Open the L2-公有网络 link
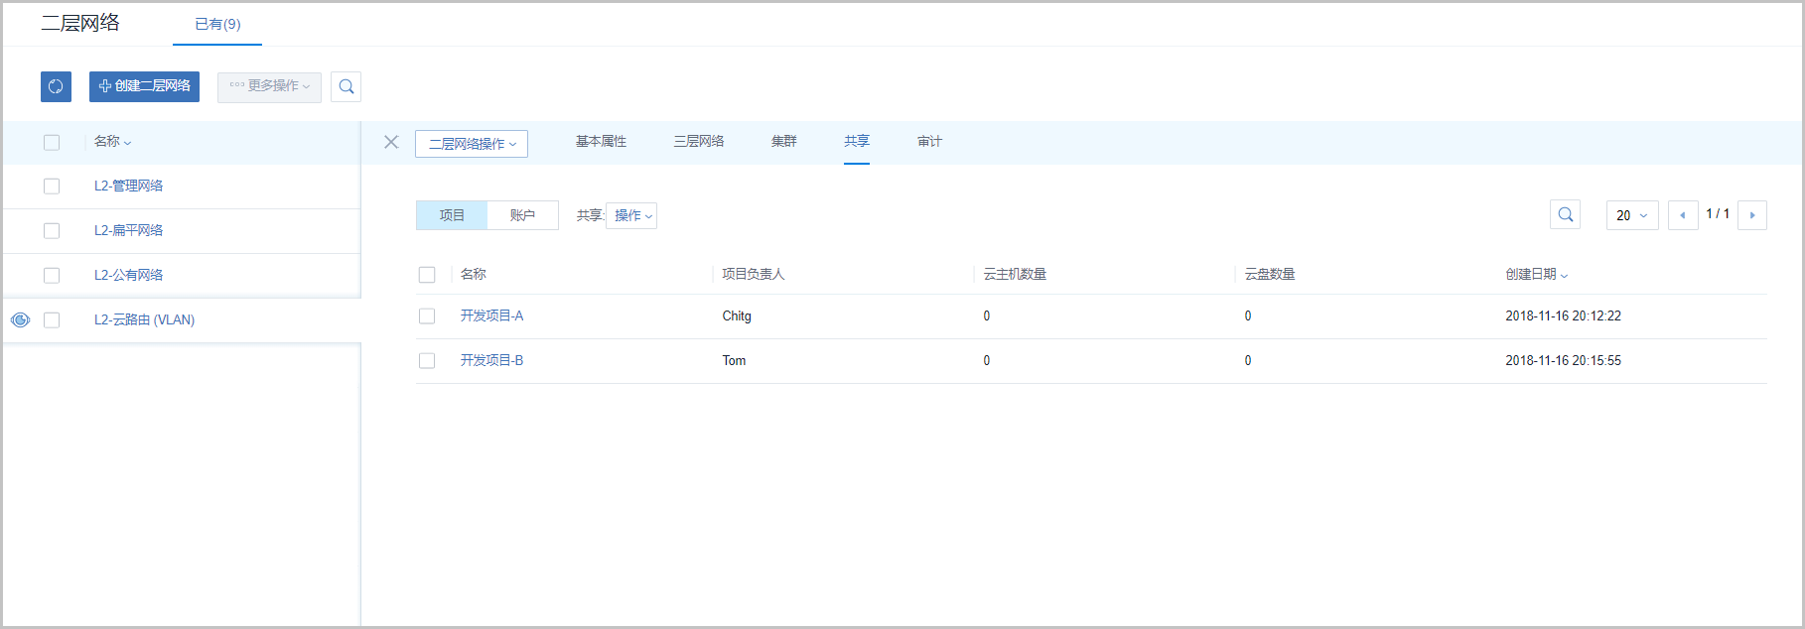This screenshot has width=1805, height=629. [128, 275]
